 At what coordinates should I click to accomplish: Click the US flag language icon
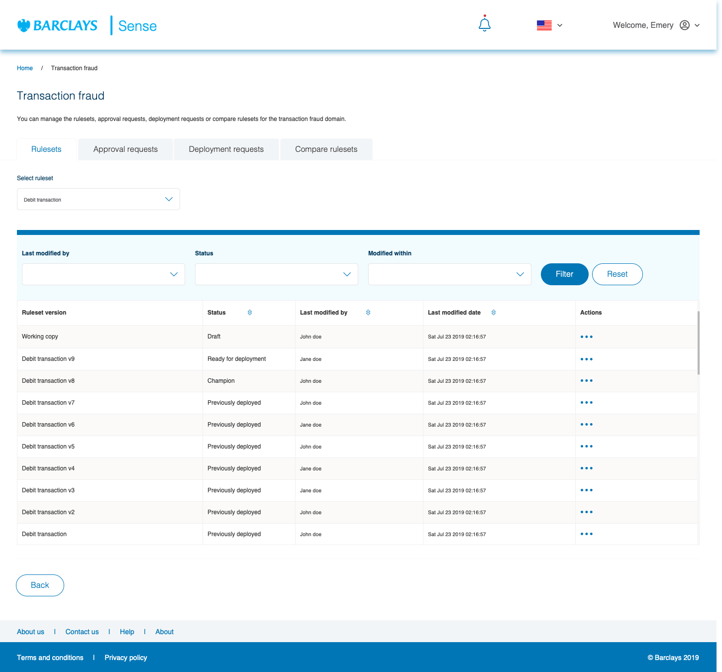point(544,25)
